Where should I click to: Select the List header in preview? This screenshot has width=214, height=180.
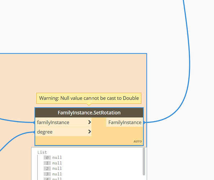pos(42,152)
